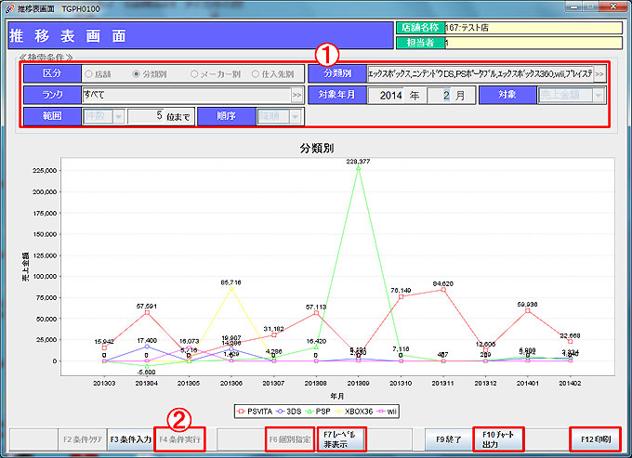
Task: Choose the 分類別 radio option
Action: pos(138,72)
